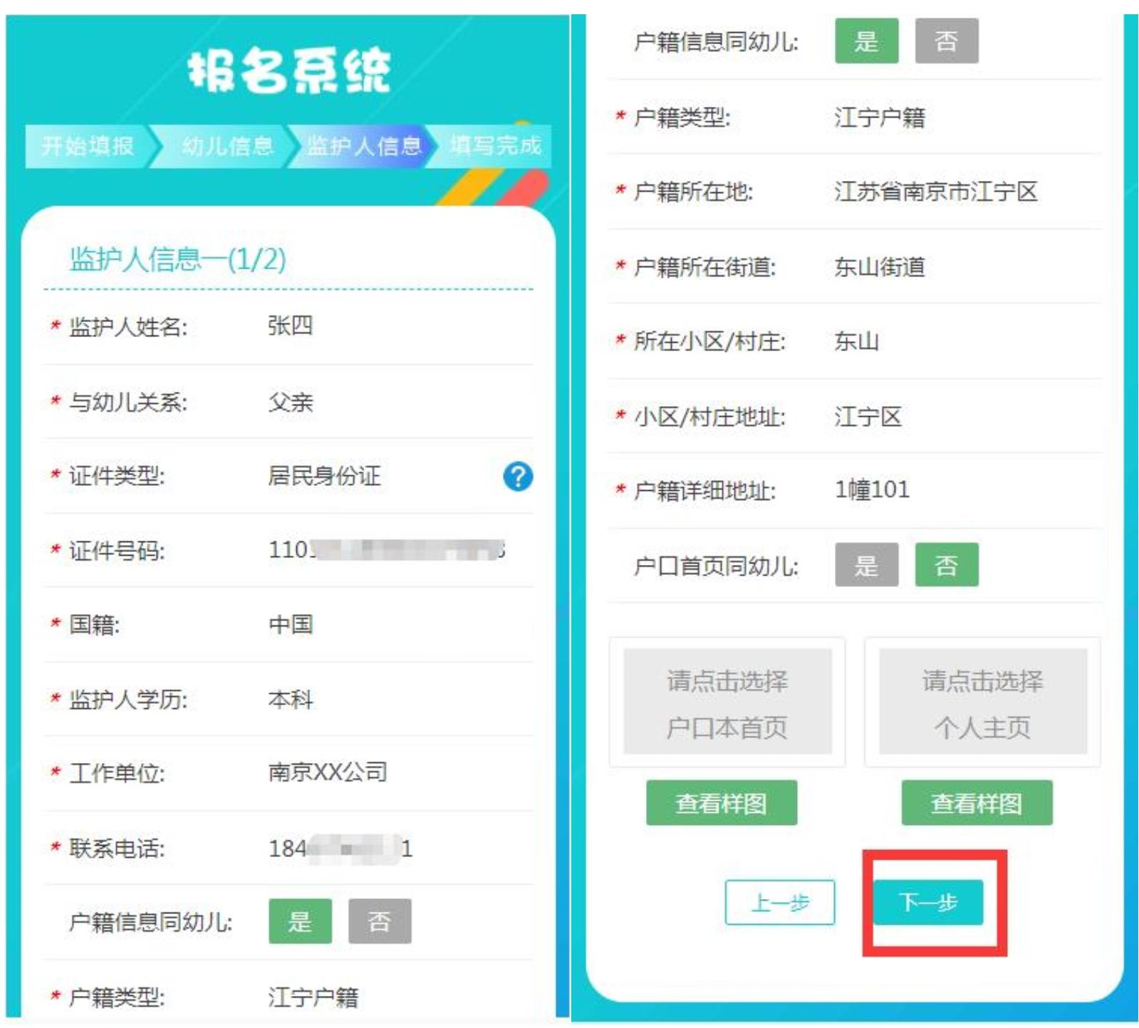This screenshot has height=1028, width=1139.
Task: Click the 个人主页 upload placeholder
Action: click(982, 702)
